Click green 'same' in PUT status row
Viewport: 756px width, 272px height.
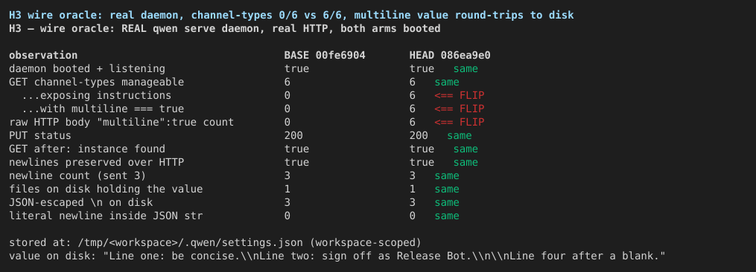click(459, 136)
